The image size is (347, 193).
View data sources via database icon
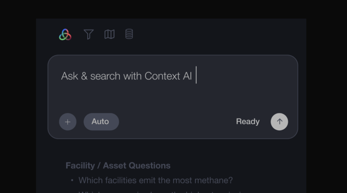pos(129,34)
